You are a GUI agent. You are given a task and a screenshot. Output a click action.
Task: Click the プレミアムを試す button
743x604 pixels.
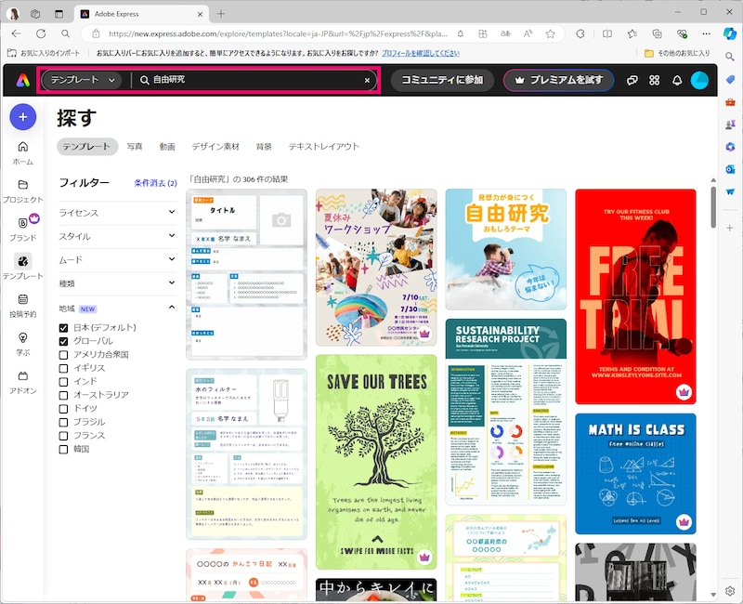pyautogui.click(x=558, y=81)
